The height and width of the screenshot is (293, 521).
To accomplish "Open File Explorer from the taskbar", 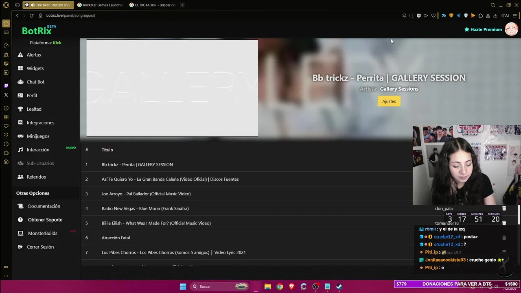I will [268, 286].
